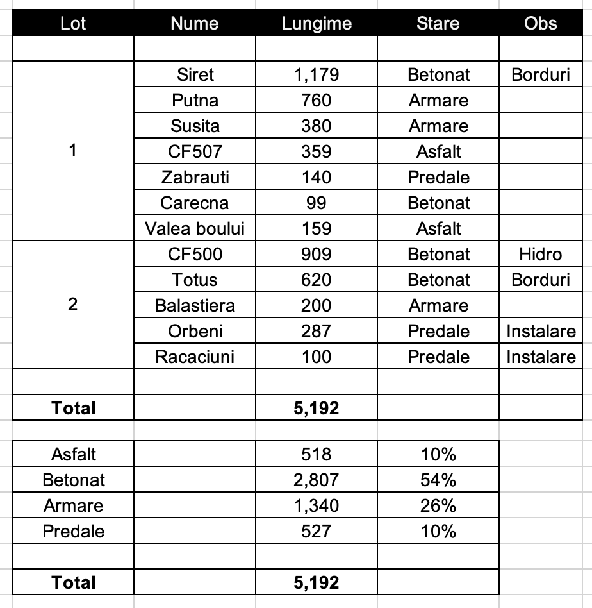Select the Valea boului cell
Viewport: 592px width, 608px height.
195,229
